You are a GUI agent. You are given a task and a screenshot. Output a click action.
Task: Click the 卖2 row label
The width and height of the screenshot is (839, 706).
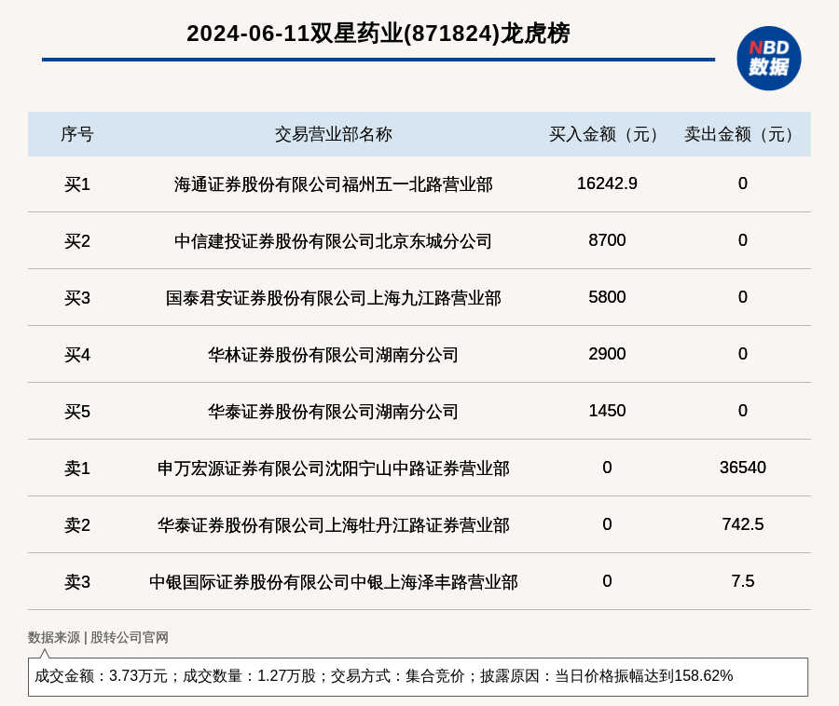pos(77,524)
